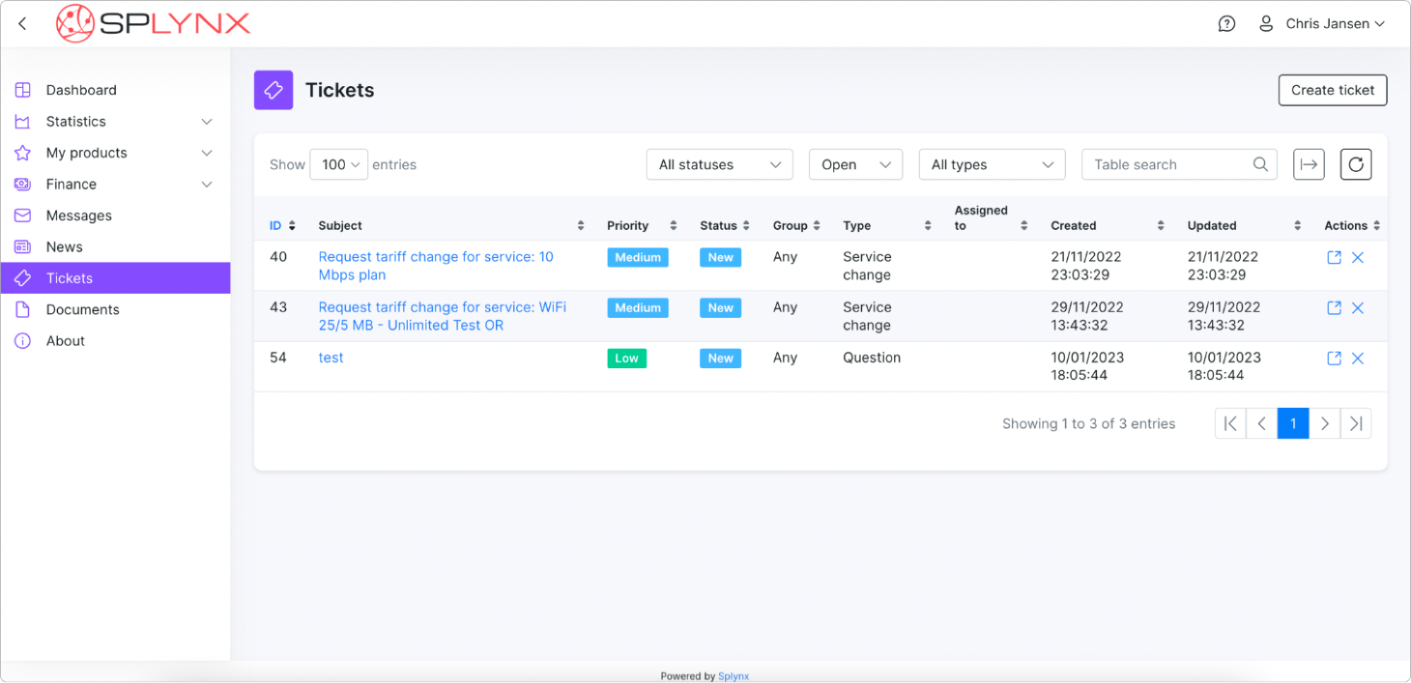The height and width of the screenshot is (683, 1411).
Task: Click the Splynx logo
Action: pyautogui.click(x=153, y=23)
